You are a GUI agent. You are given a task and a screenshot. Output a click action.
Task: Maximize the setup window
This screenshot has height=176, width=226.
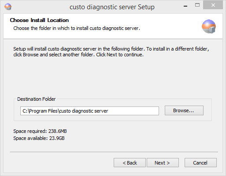point(197,5)
